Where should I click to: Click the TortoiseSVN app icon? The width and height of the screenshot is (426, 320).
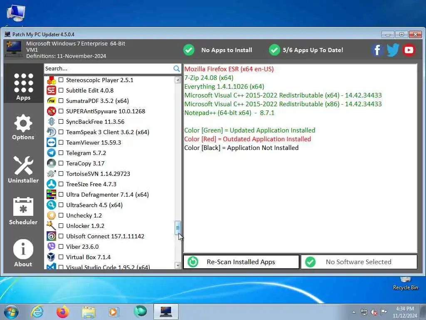[51, 174]
